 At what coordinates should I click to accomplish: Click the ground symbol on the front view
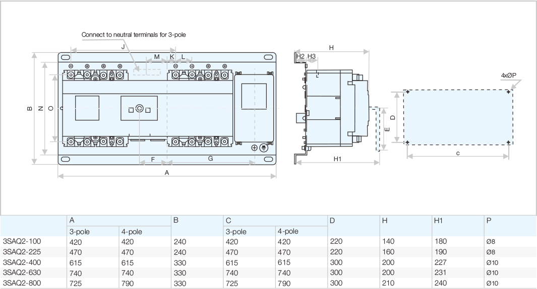pos(263,147)
